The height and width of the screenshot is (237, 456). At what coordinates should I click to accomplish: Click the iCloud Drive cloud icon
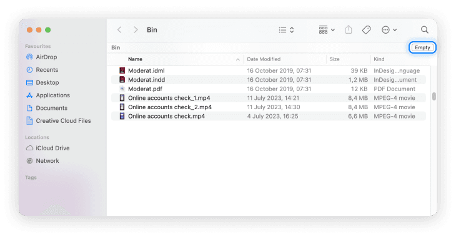(x=29, y=148)
